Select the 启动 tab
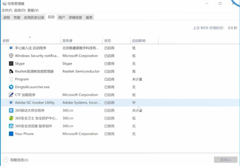This screenshot has height=166, width=240. coord(51,17)
